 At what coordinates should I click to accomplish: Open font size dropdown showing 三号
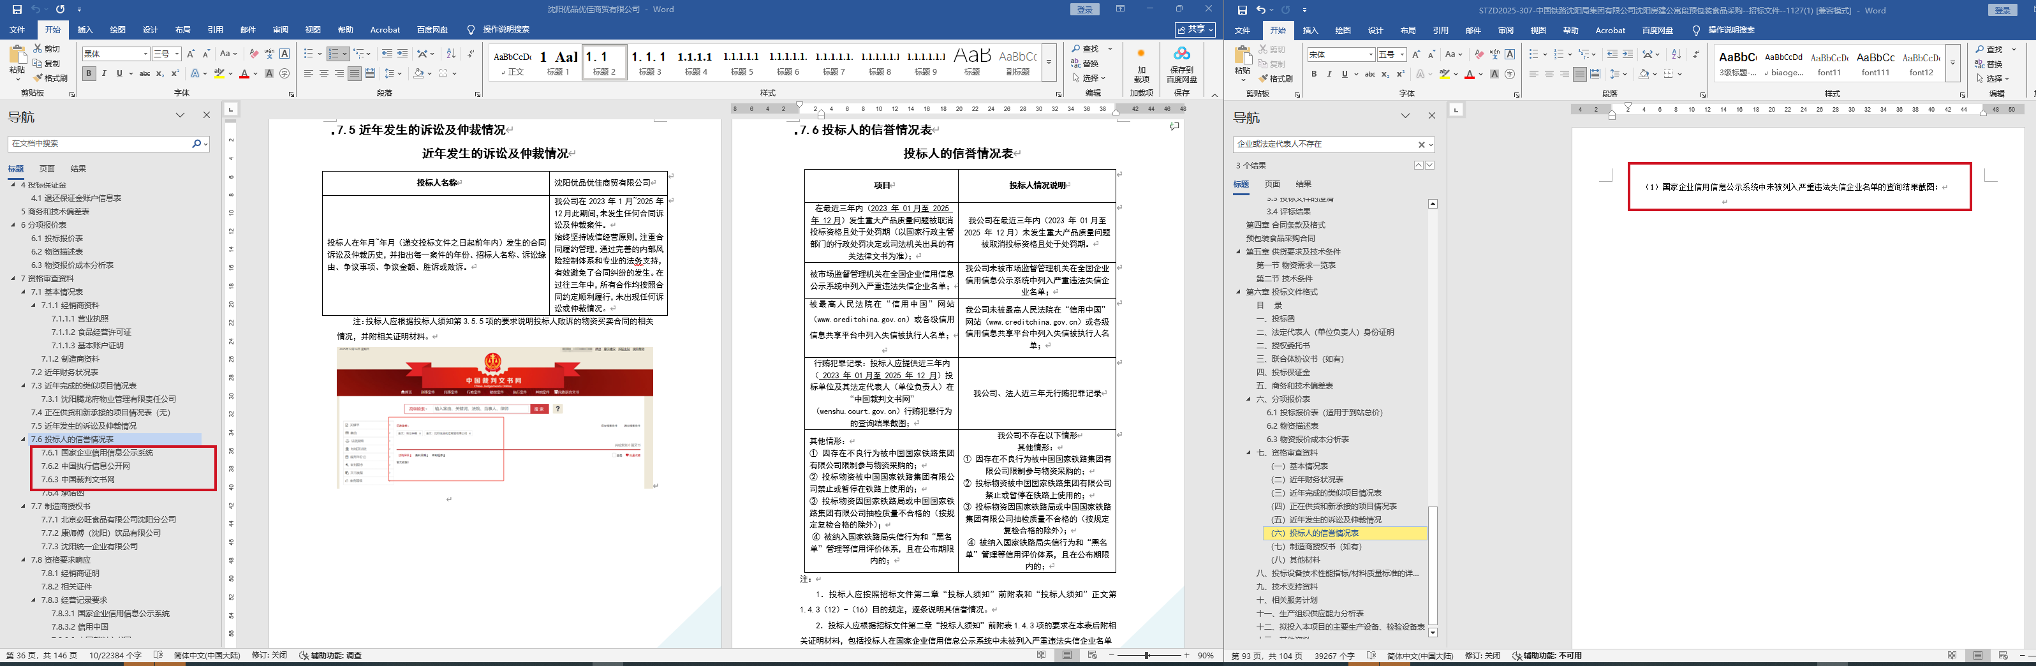point(177,54)
